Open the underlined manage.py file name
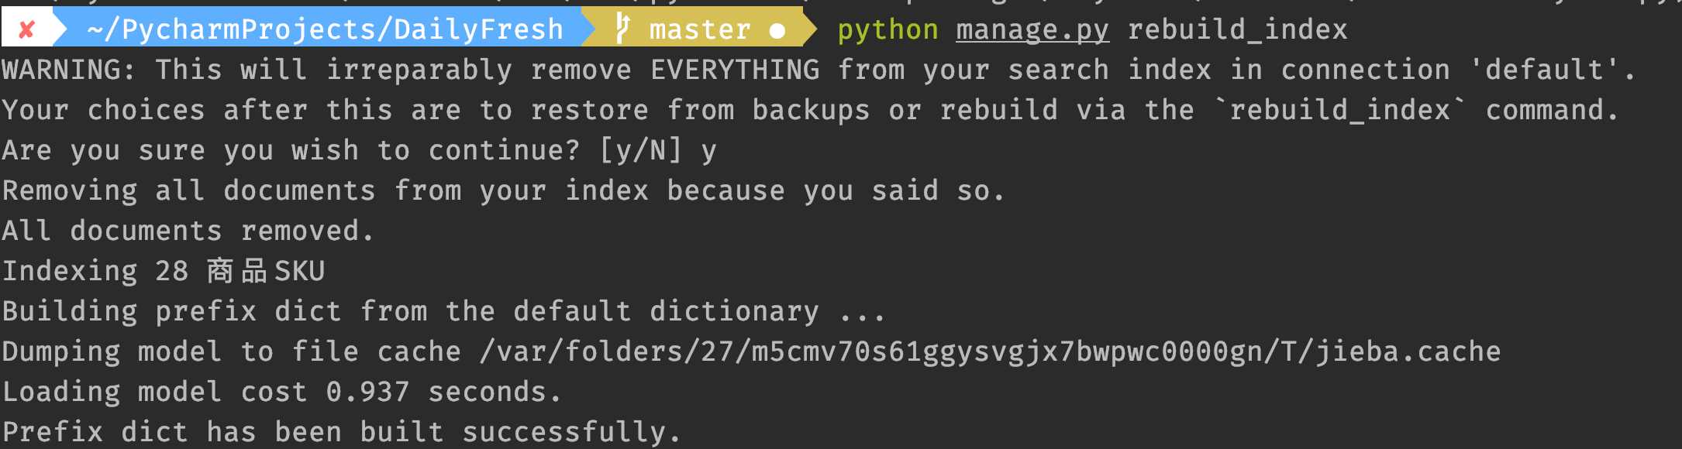The height and width of the screenshot is (449, 1682). coord(1032,30)
